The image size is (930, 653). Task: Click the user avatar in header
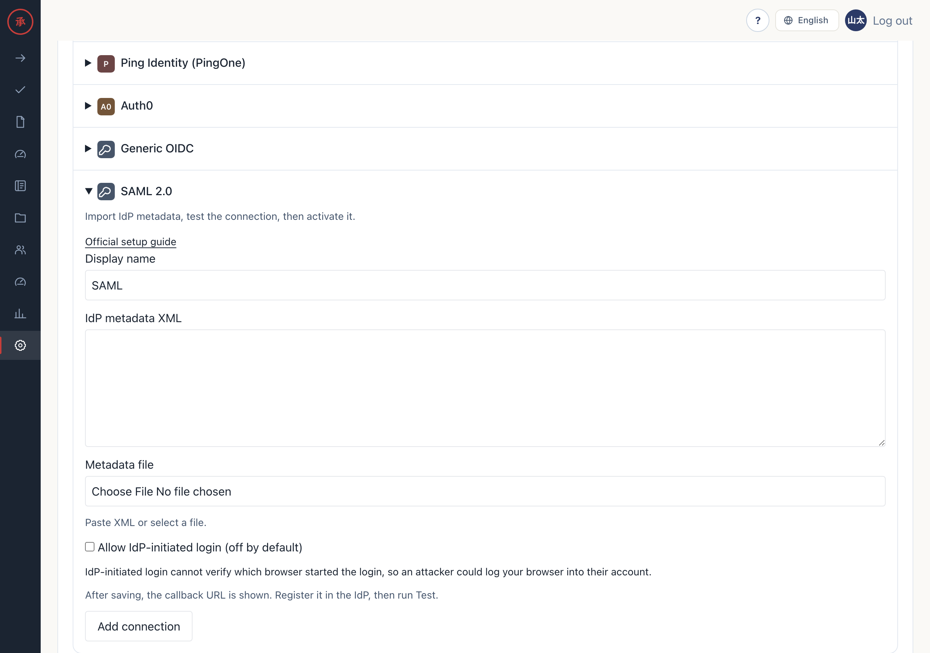(856, 20)
